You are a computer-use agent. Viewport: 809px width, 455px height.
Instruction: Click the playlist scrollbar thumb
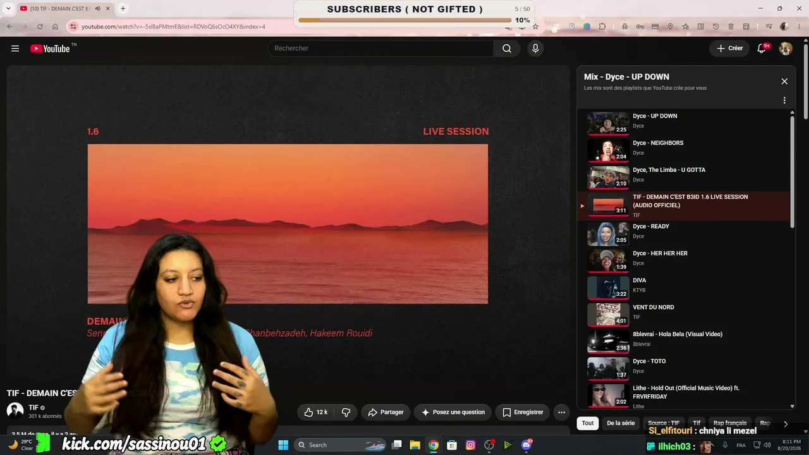pos(793,172)
